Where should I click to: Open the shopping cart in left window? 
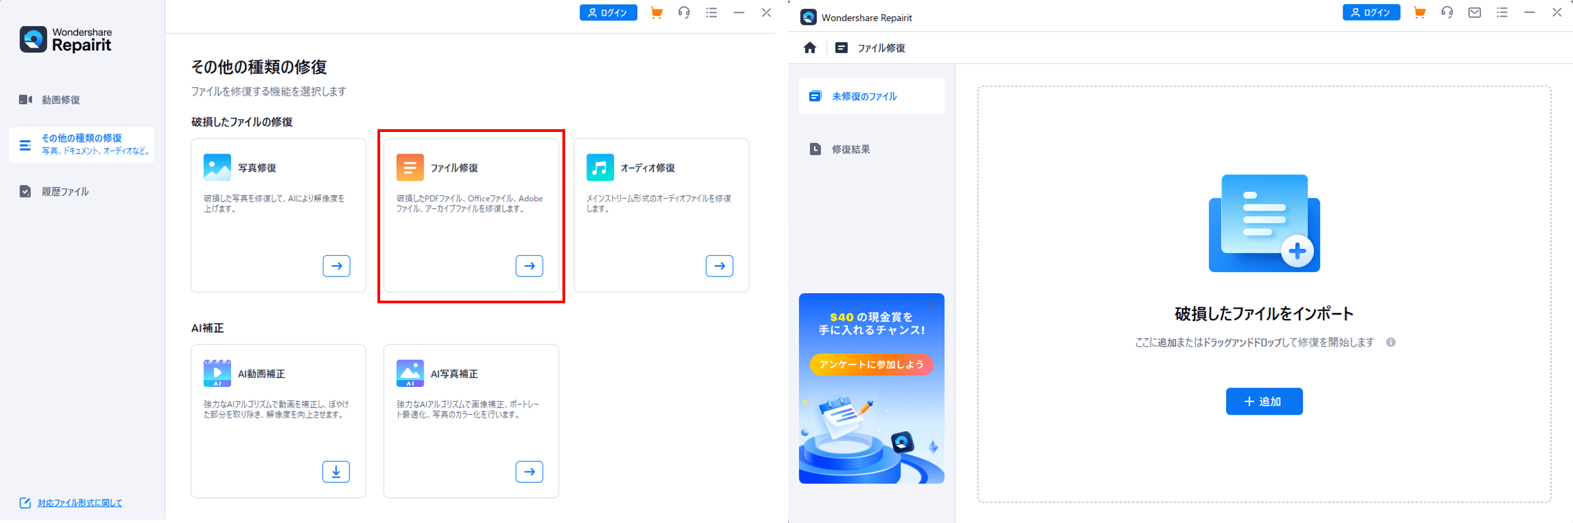coord(656,13)
